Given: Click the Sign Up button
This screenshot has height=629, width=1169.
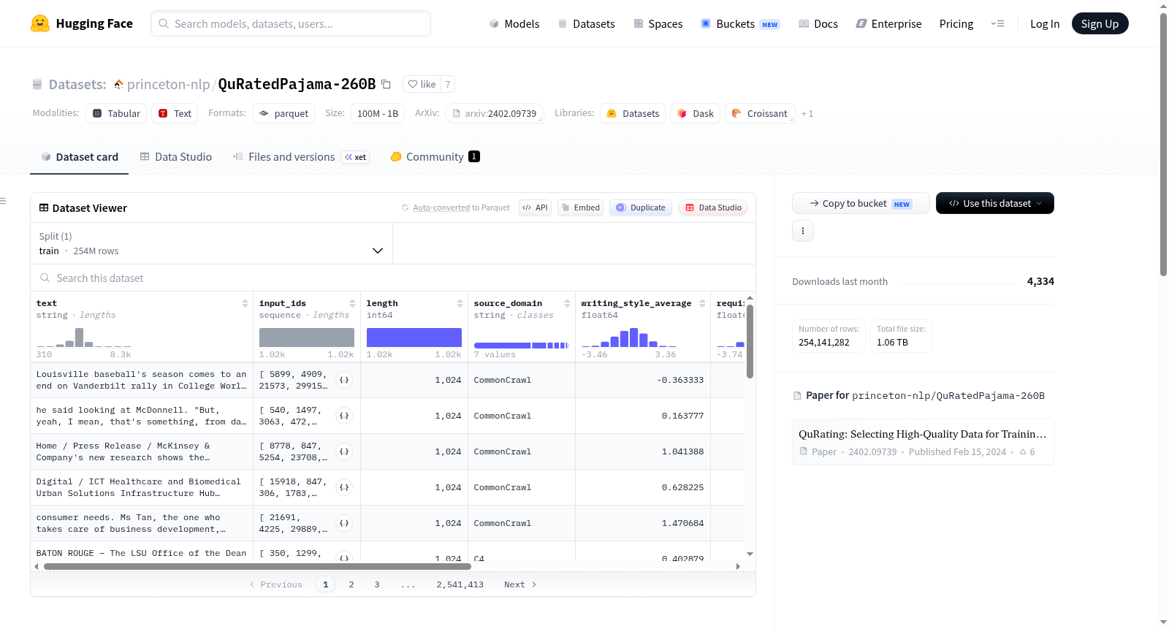Looking at the screenshot, I should click(1100, 23).
